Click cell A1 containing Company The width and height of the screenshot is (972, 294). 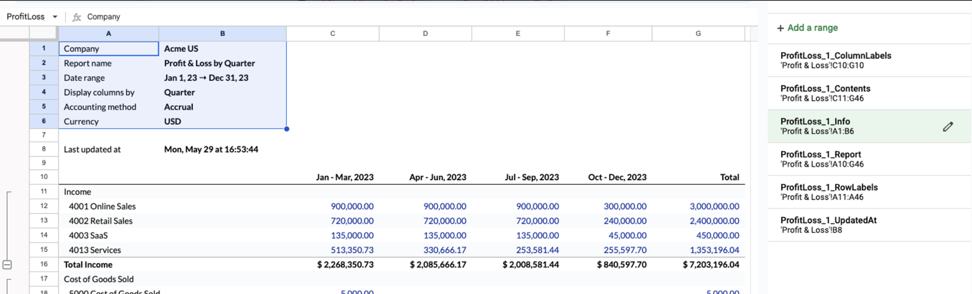108,48
